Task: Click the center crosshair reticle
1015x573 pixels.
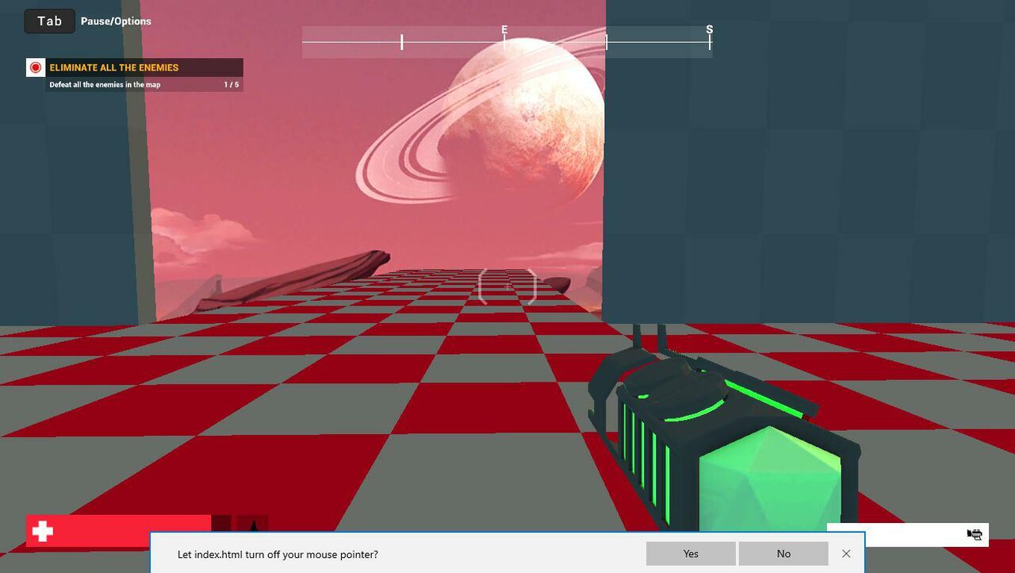Action: 508,286
